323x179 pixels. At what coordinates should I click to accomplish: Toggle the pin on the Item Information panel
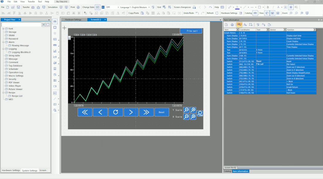pos(319,20)
